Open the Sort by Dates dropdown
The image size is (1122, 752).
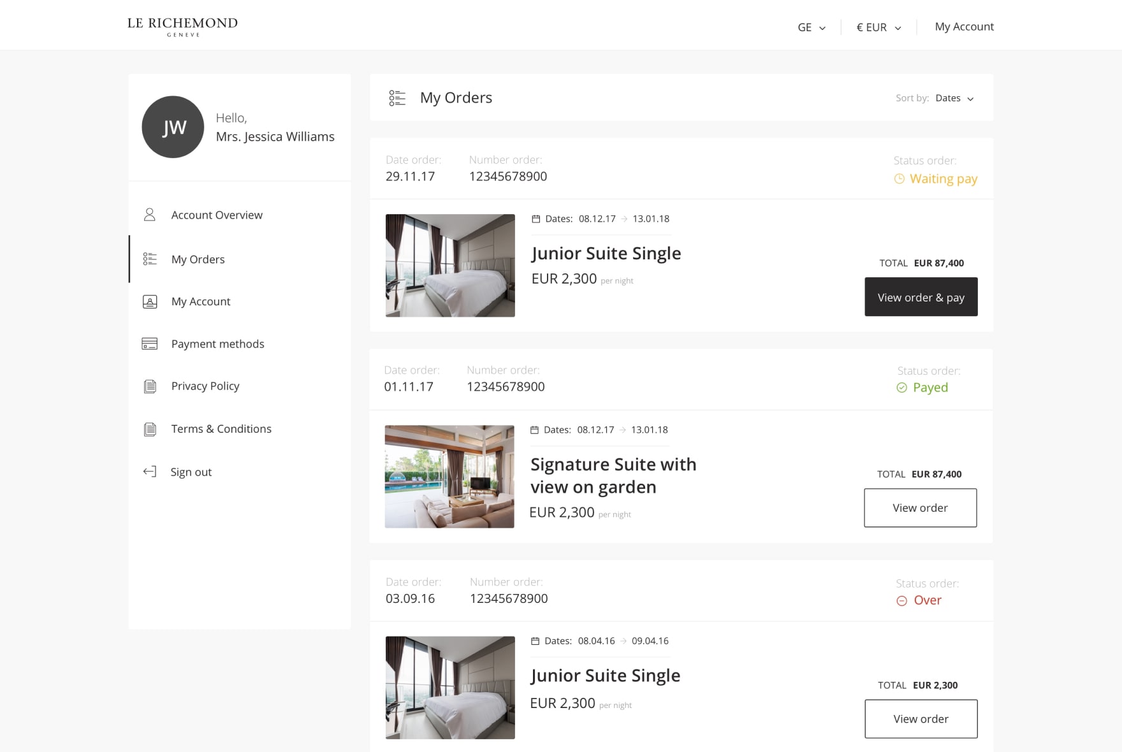tap(954, 98)
